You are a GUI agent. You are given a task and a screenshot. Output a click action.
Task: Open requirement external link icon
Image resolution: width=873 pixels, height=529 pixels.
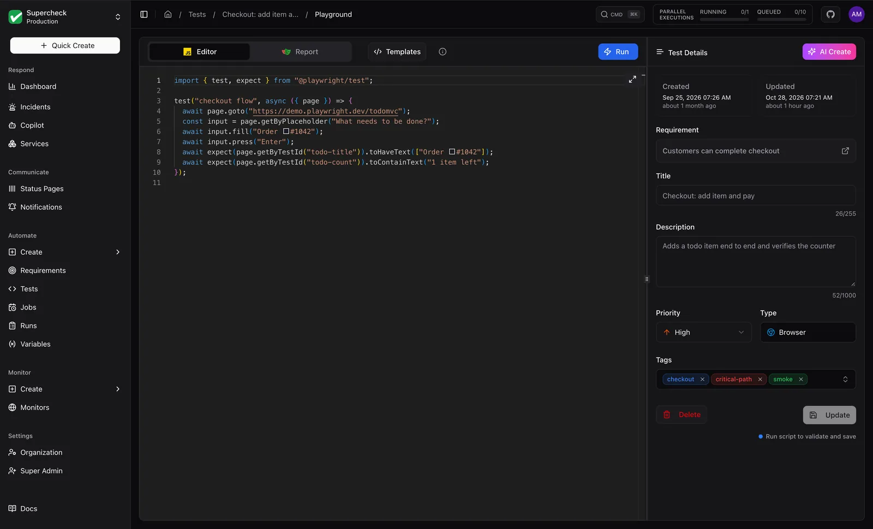point(845,151)
